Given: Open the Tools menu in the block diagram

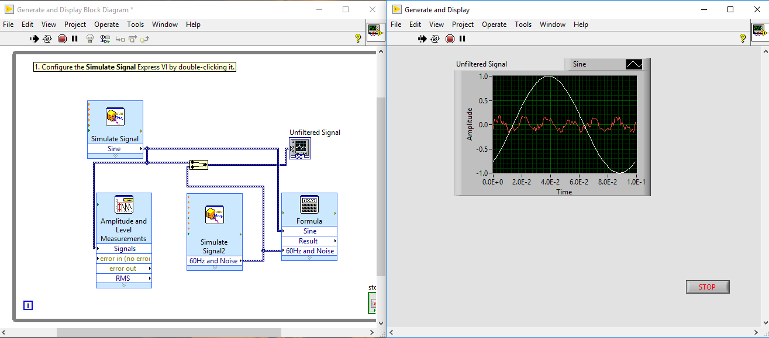Looking at the screenshot, I should [135, 24].
